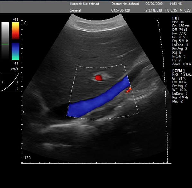Image resolution: width=192 pixels, height=188 pixels.
Task: Click the 'Rej 5' parameter
Action: 177,53
